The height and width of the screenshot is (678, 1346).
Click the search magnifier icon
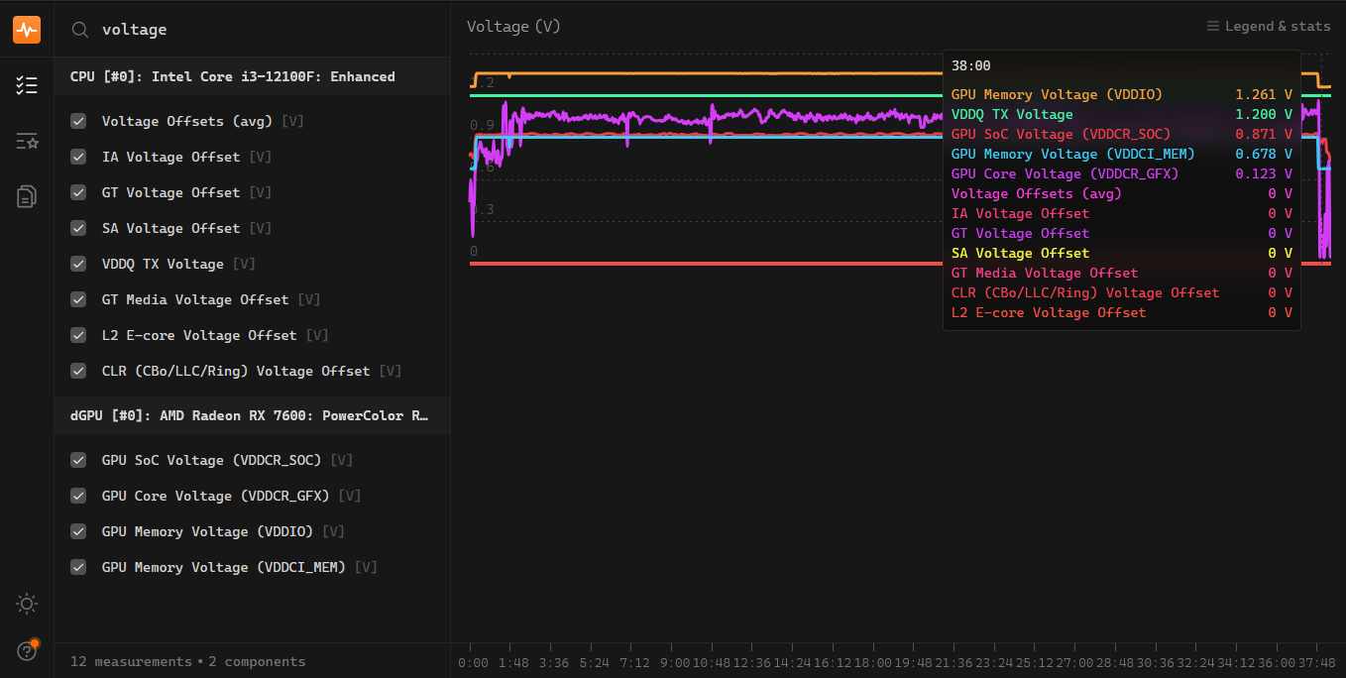pyautogui.click(x=80, y=30)
